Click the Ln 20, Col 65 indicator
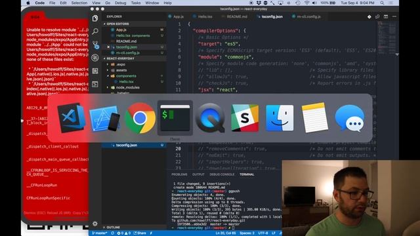Screen dimensions: 420x236 pos(226,233)
